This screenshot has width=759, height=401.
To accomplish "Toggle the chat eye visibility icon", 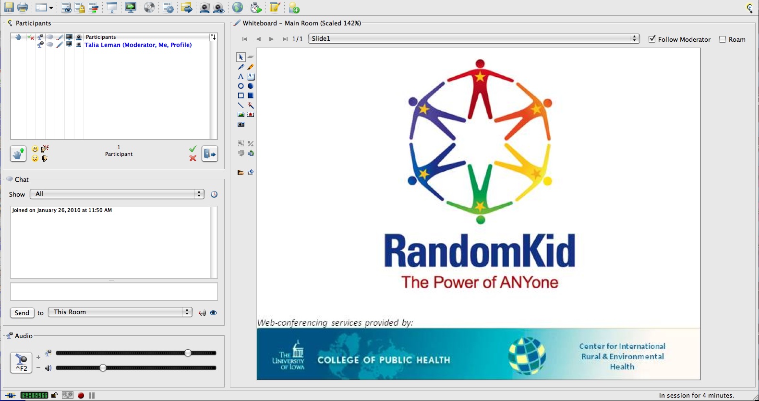I will [x=214, y=313].
